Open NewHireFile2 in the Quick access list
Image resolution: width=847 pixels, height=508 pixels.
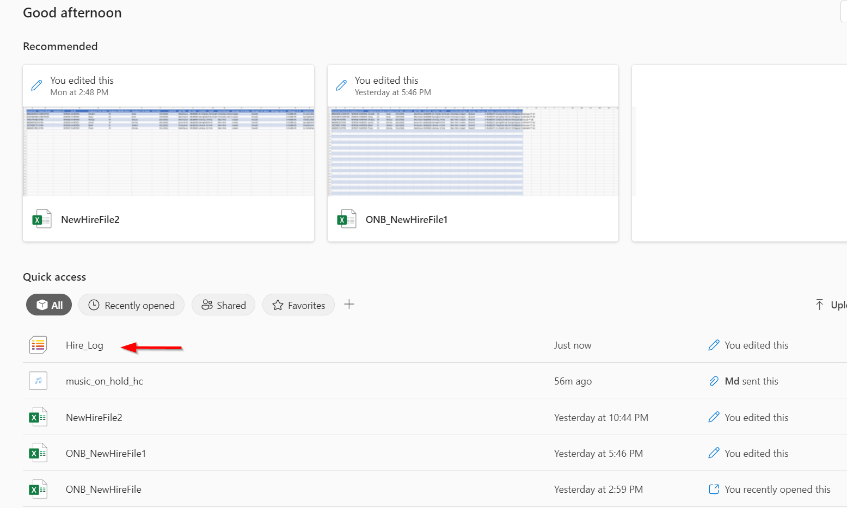[94, 418]
